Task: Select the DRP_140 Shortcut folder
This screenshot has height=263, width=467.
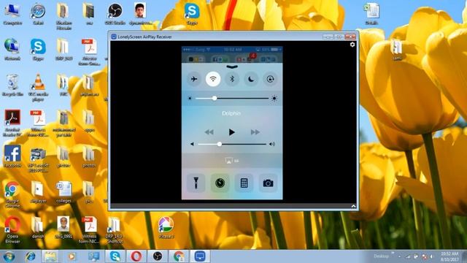Action: coord(114,230)
